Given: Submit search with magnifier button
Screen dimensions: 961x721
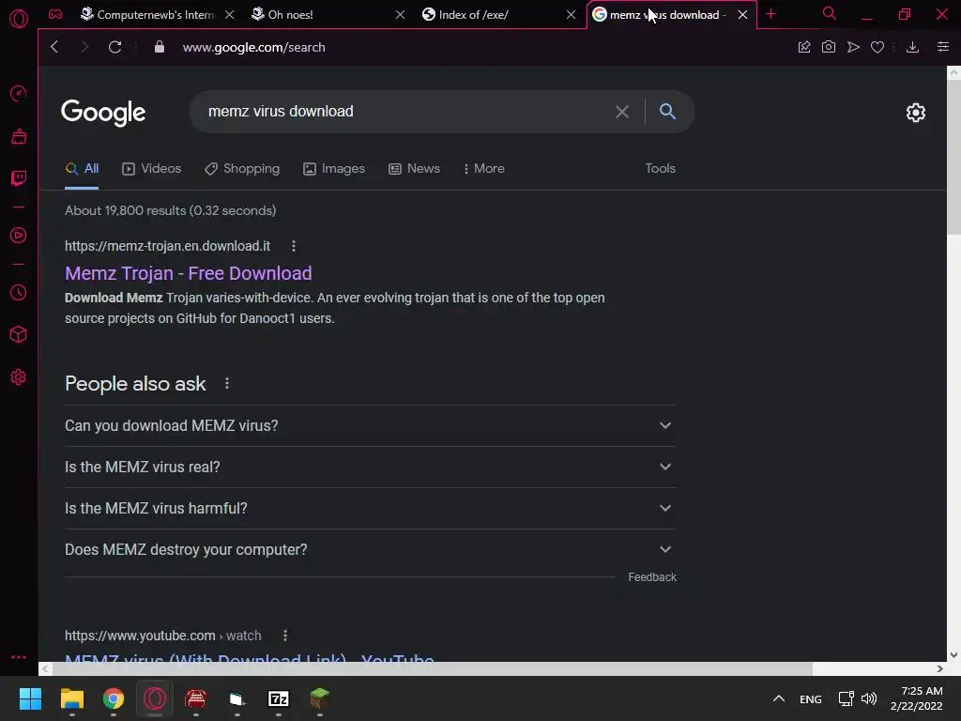Looking at the screenshot, I should click(667, 111).
